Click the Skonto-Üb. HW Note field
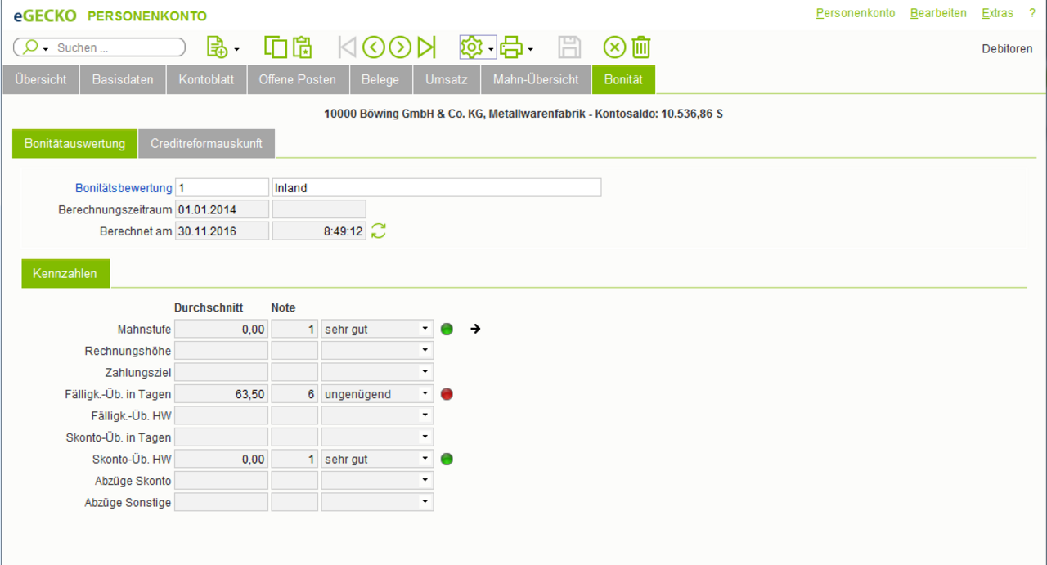The height and width of the screenshot is (565, 1047). (x=294, y=460)
